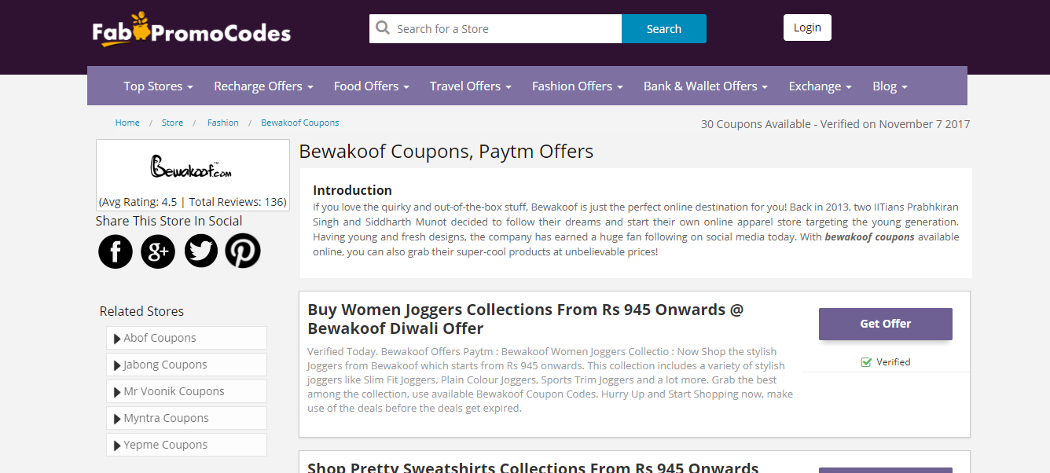Screen dimensions: 1050x473
Task: Open Buy Women Joggers Collections offer title
Action: tap(525, 319)
